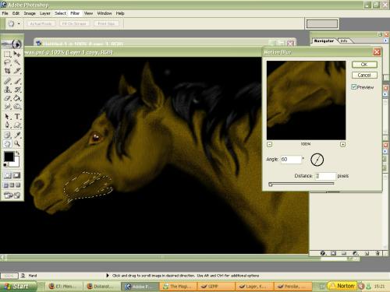Switch to the Info palette tab
Image resolution: width=390 pixels, height=292 pixels.
coord(344,41)
